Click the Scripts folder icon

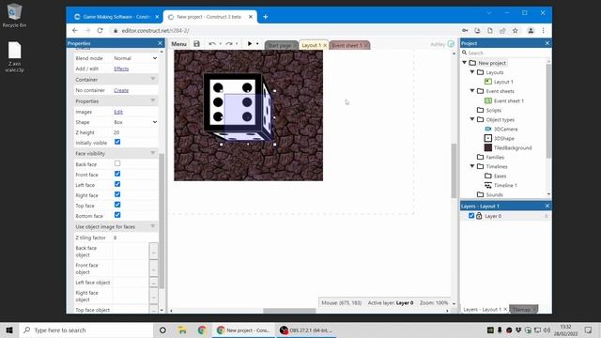tap(480, 110)
